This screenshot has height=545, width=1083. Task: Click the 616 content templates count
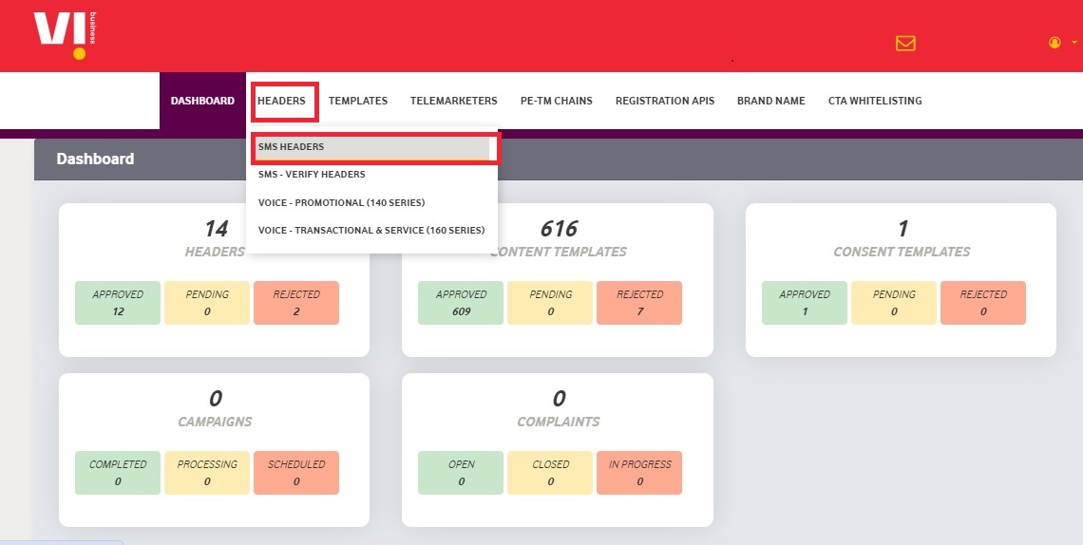(x=559, y=228)
